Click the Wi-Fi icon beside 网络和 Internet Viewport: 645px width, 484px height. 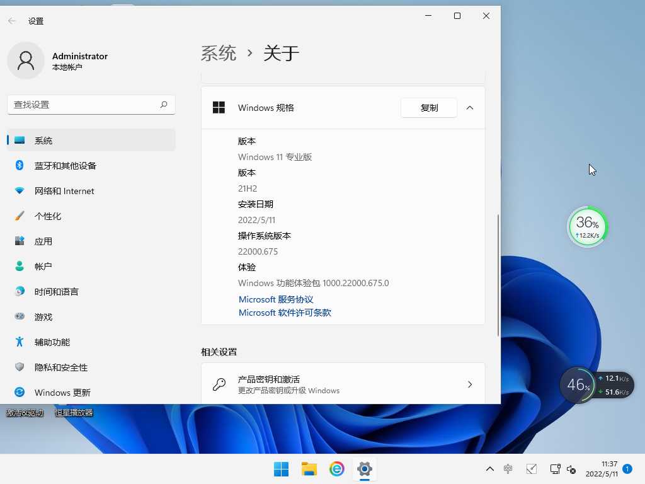[20, 190]
